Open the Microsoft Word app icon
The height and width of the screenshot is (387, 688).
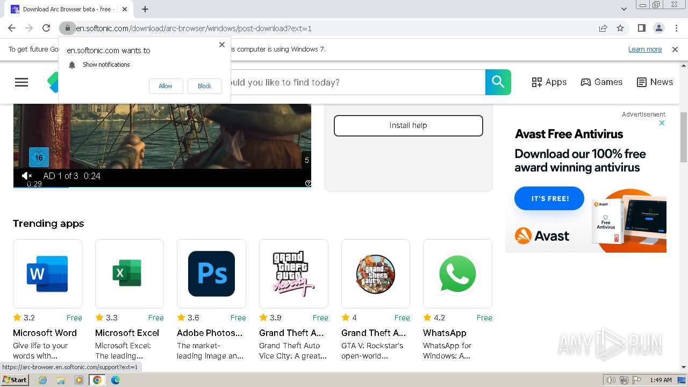tap(47, 274)
